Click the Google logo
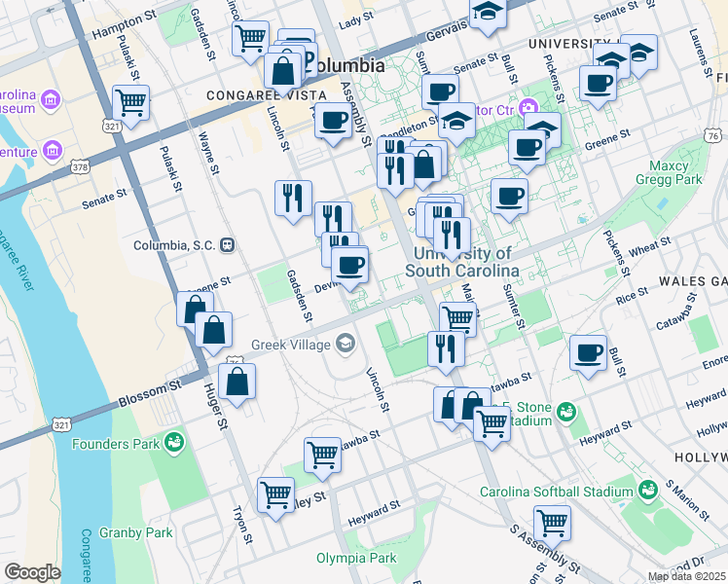This screenshot has height=584, width=728. pos(32,572)
